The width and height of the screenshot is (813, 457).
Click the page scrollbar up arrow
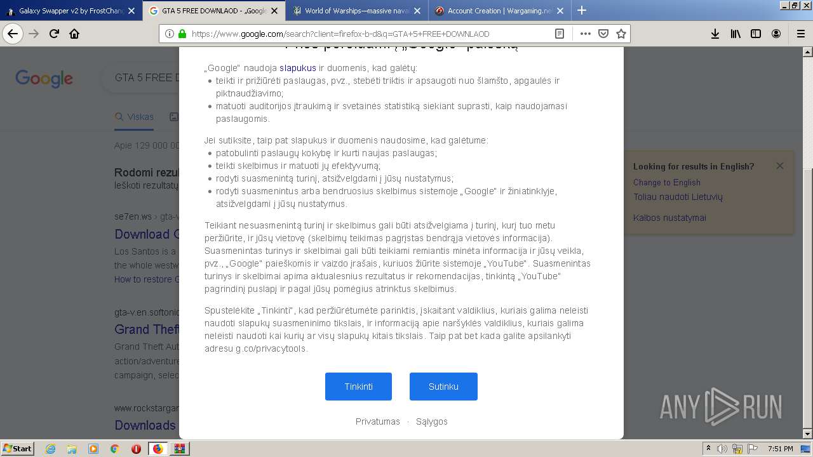807,51
